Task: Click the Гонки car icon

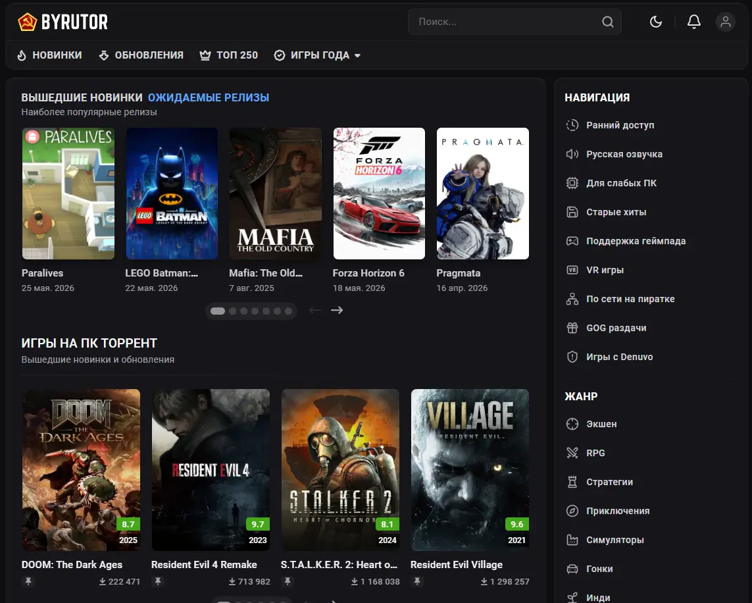Action: pyautogui.click(x=572, y=569)
